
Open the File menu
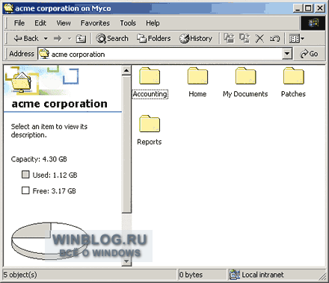(19, 23)
